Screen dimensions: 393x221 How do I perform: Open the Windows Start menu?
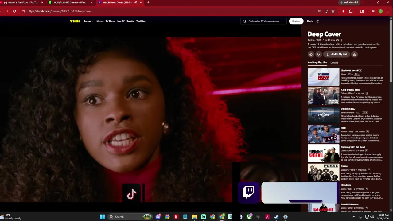[102, 217]
